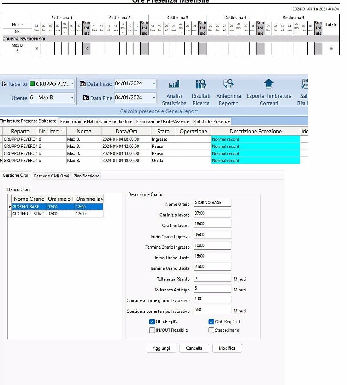Click the Modifica button
This screenshot has width=347, height=385.
pos(227,348)
